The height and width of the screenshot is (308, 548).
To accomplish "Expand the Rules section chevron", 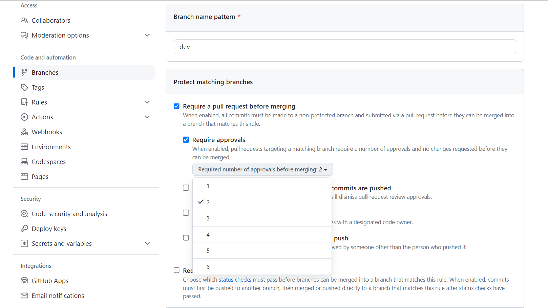I will click(147, 102).
